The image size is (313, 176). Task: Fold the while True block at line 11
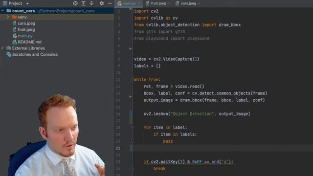(132, 80)
